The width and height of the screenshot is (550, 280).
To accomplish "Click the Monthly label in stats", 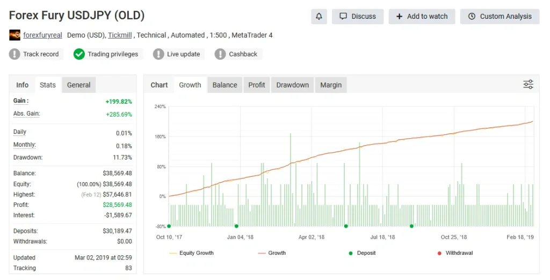I will 25,145.
